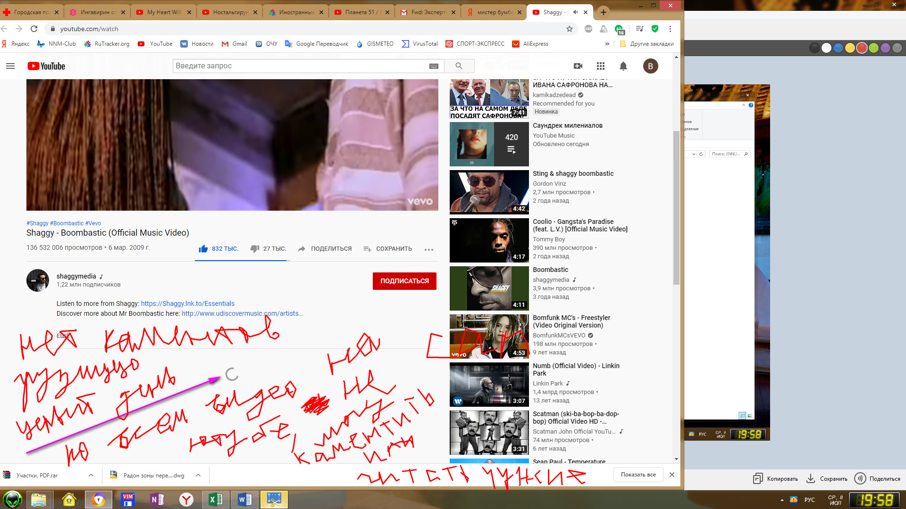
Task: Switch to the Иностранные tab
Action: [296, 12]
